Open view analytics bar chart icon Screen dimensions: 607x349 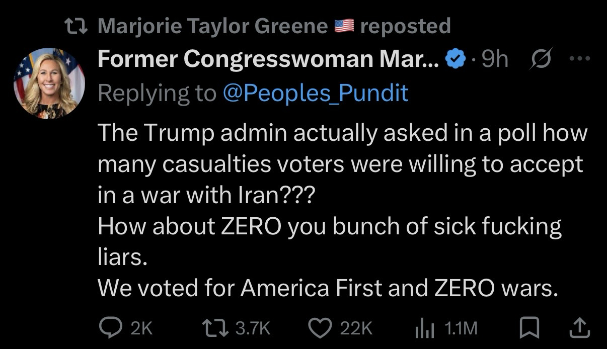tap(424, 328)
